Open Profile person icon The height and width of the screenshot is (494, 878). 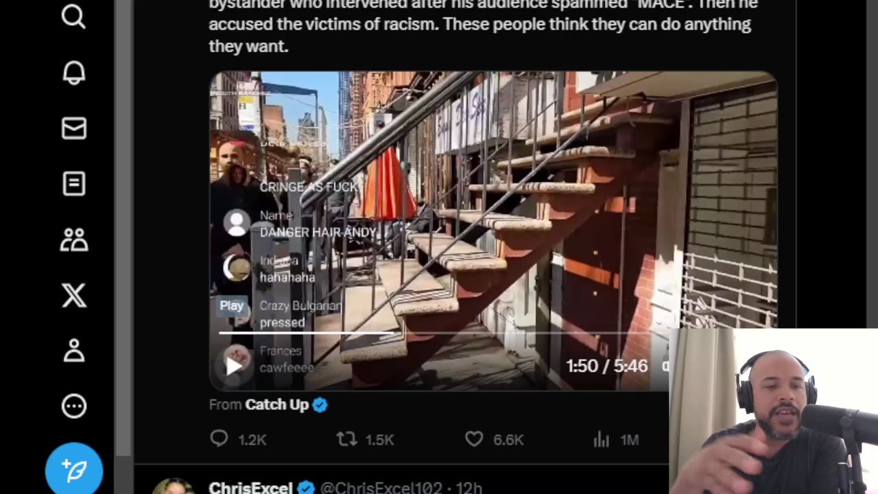pyautogui.click(x=73, y=351)
